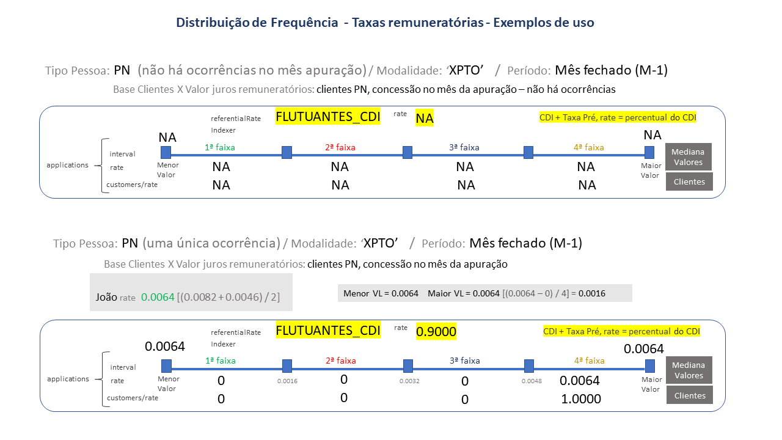Select blue square above Menor Valor in lower diagram
Image resolution: width=782 pixels, height=440 pixels.
(166, 366)
